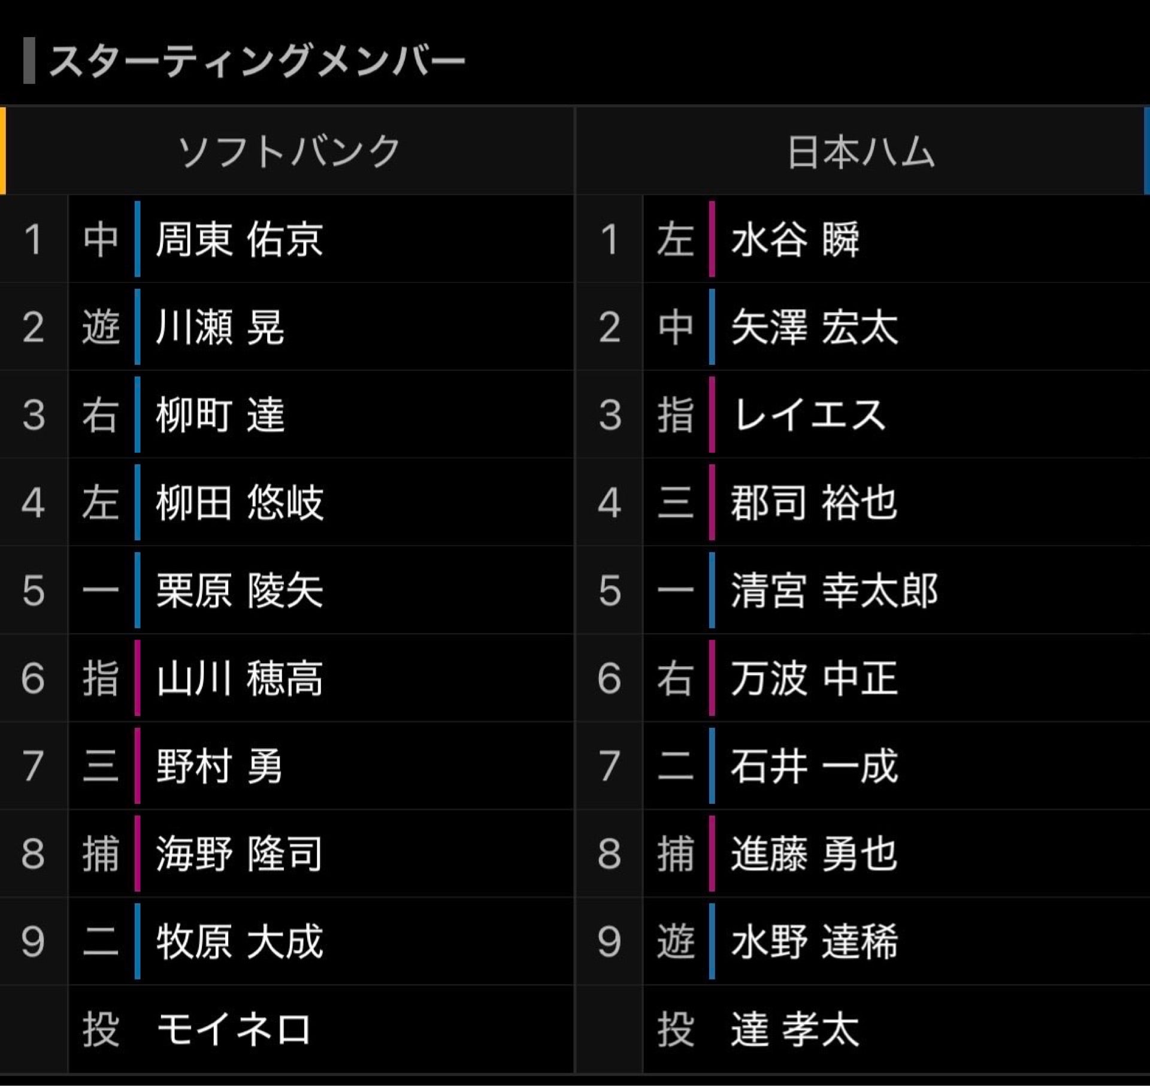Select Nippon-Ham starting pitcher 達 孝太
This screenshot has height=1086, width=1150.
pyautogui.click(x=795, y=1030)
